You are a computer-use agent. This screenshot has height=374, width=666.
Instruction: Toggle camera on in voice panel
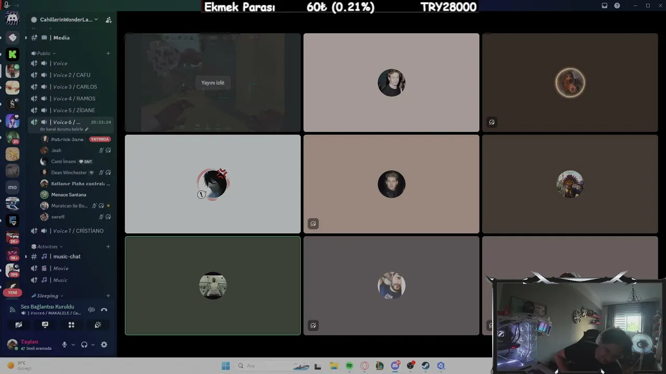(19, 325)
